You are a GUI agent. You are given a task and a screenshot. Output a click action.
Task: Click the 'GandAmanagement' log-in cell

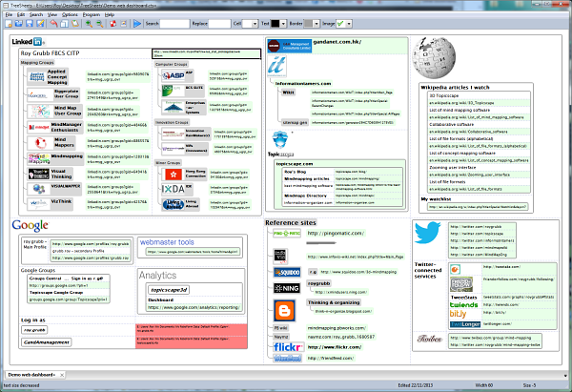coord(47,342)
